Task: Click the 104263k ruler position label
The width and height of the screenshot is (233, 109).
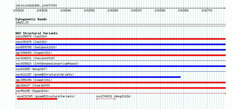Action: tap(42, 10)
